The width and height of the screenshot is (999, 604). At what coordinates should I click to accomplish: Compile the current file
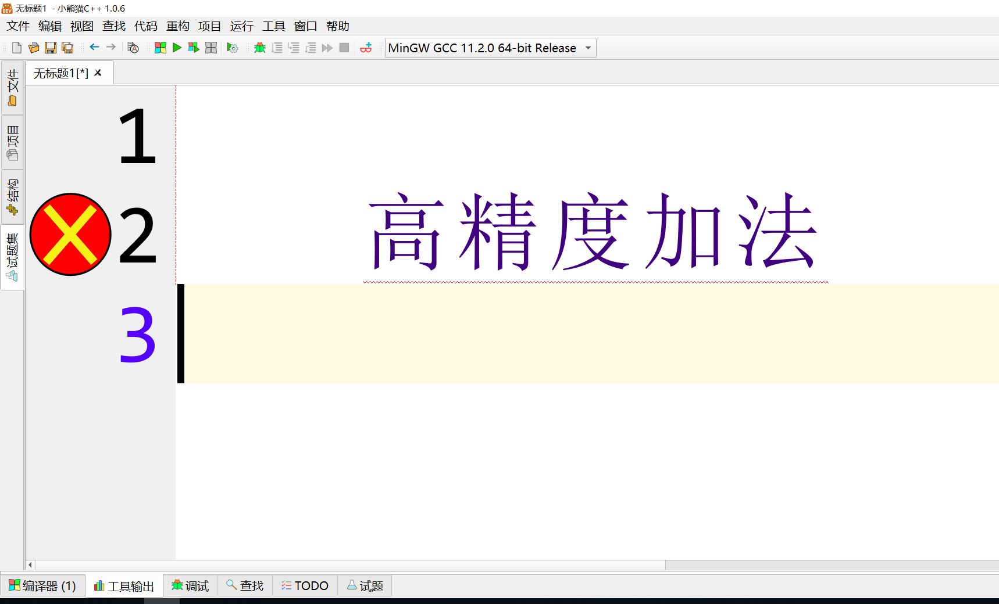[x=160, y=48]
